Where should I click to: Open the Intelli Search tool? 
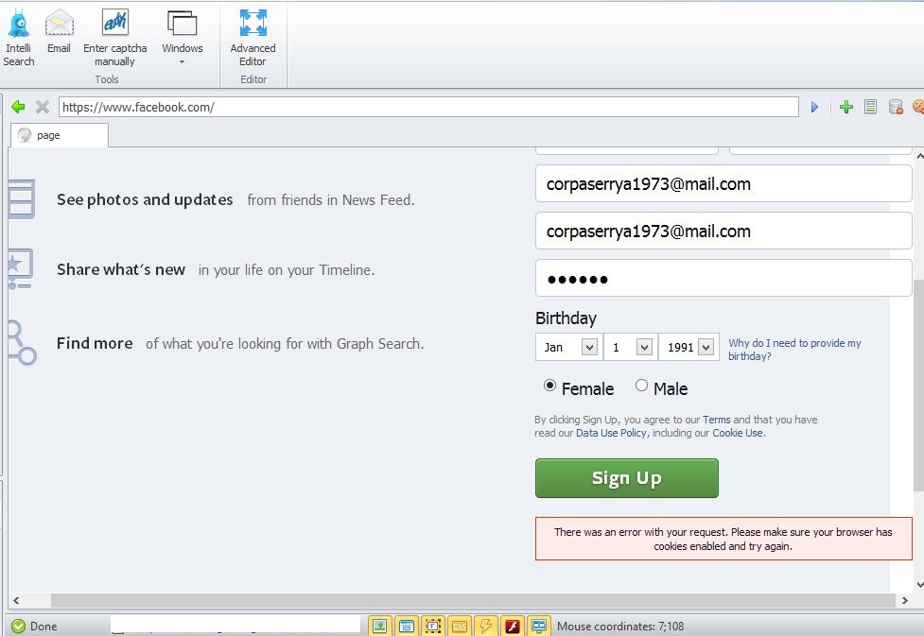coord(18,38)
